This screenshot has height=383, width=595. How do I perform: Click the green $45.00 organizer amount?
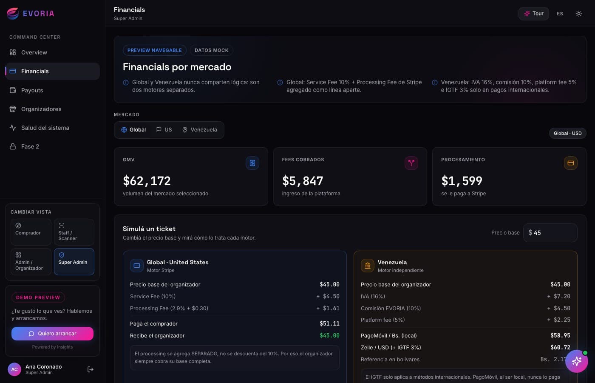click(329, 336)
